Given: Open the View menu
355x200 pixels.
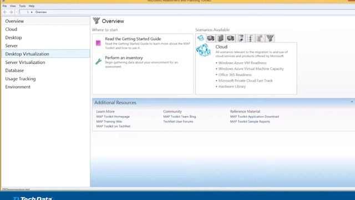Looking at the screenshot, I should [x=13, y=6].
